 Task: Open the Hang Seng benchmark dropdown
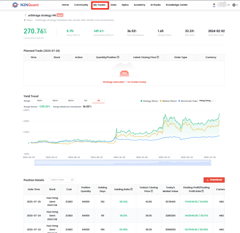(x=207, y=101)
